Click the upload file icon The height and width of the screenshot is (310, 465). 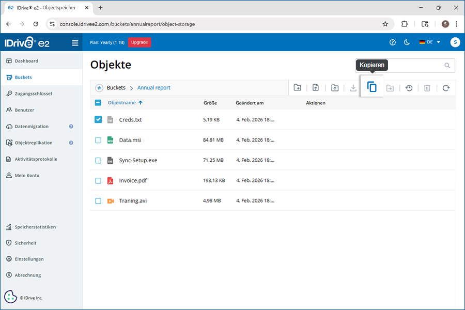point(316,88)
